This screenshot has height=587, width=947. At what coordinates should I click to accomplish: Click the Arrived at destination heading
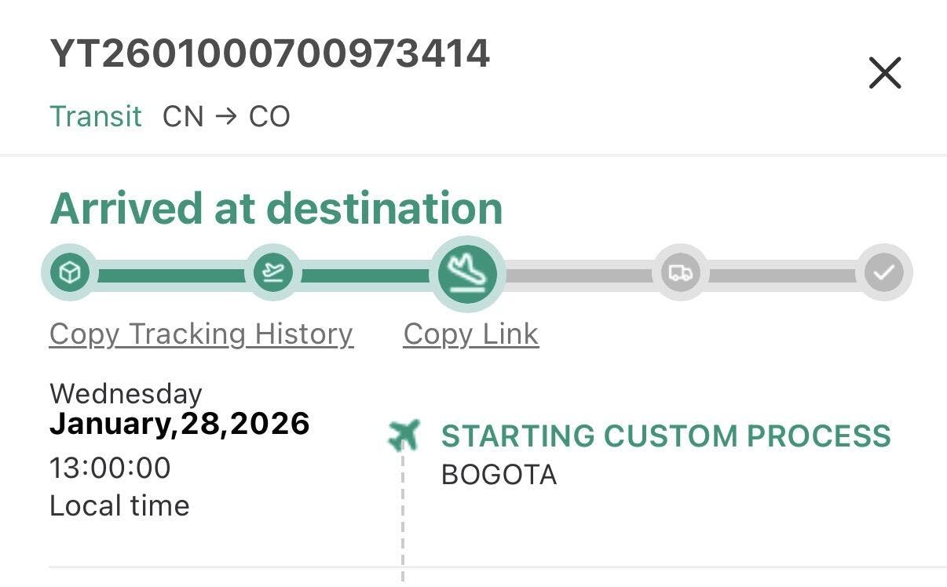point(276,209)
